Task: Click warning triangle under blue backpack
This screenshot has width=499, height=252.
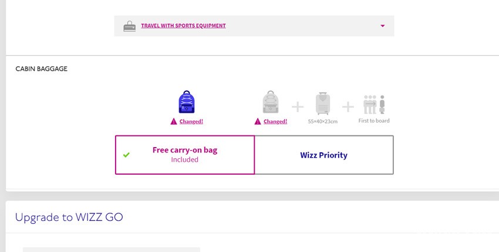Action: [174, 121]
